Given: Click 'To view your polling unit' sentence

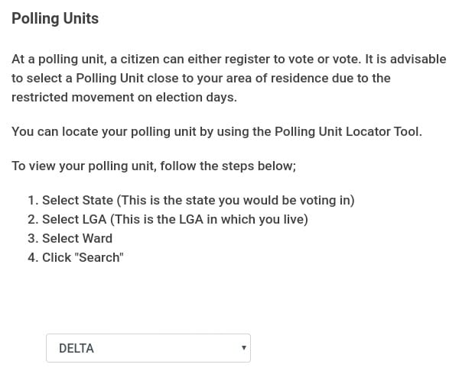Looking at the screenshot, I should tap(154, 166).
